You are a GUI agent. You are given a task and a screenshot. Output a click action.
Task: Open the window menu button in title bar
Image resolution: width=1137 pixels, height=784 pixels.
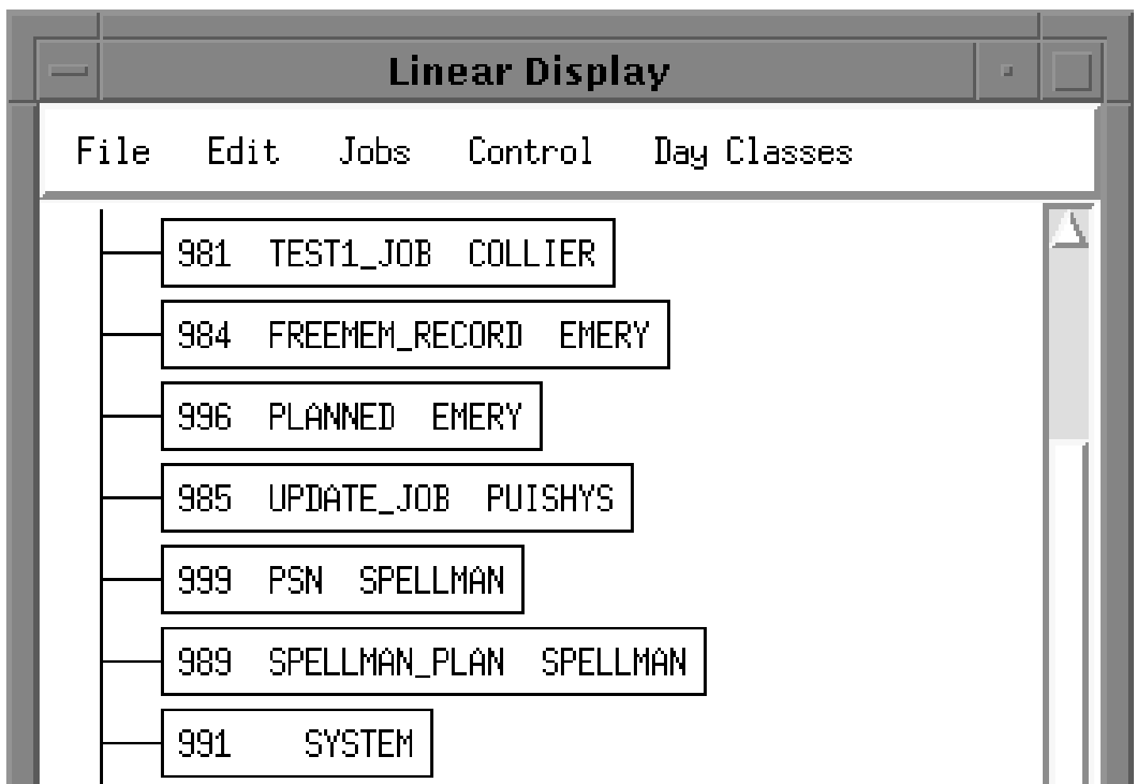click(x=69, y=71)
